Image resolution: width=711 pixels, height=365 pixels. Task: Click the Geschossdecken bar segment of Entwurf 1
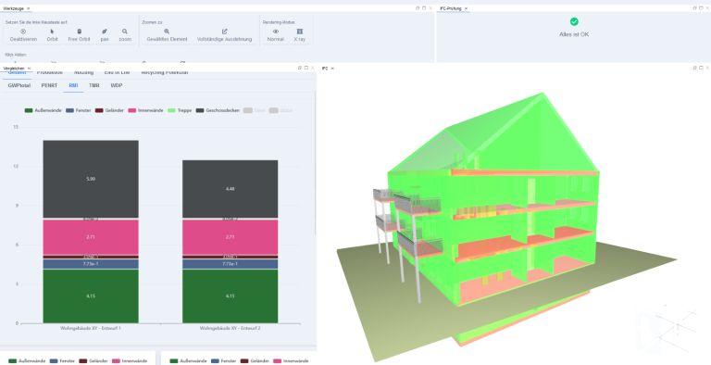tap(91, 179)
